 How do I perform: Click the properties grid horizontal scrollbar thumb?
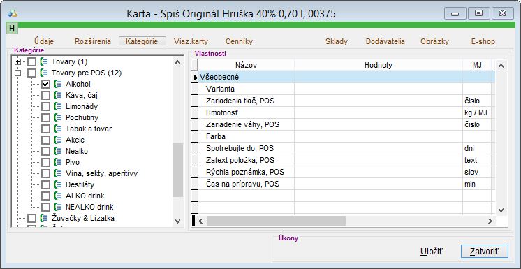pos(276,221)
